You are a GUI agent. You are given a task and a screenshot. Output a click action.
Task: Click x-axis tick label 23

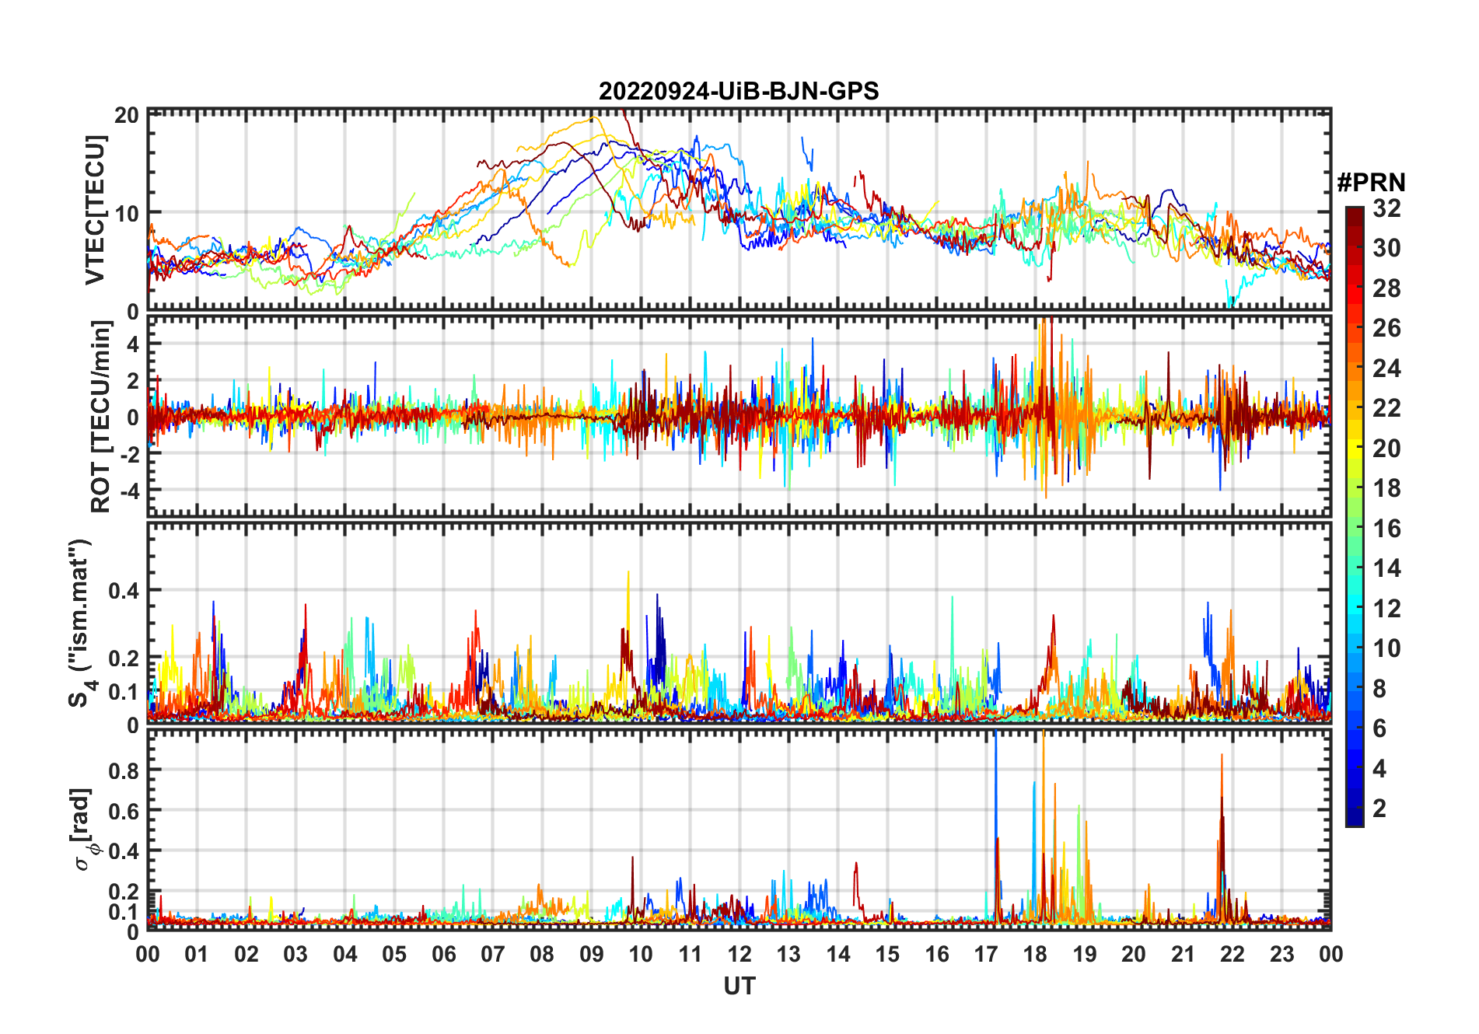(1281, 954)
